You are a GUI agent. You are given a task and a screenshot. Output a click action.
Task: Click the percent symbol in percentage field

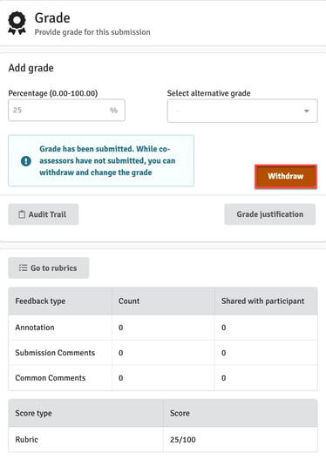(113, 110)
